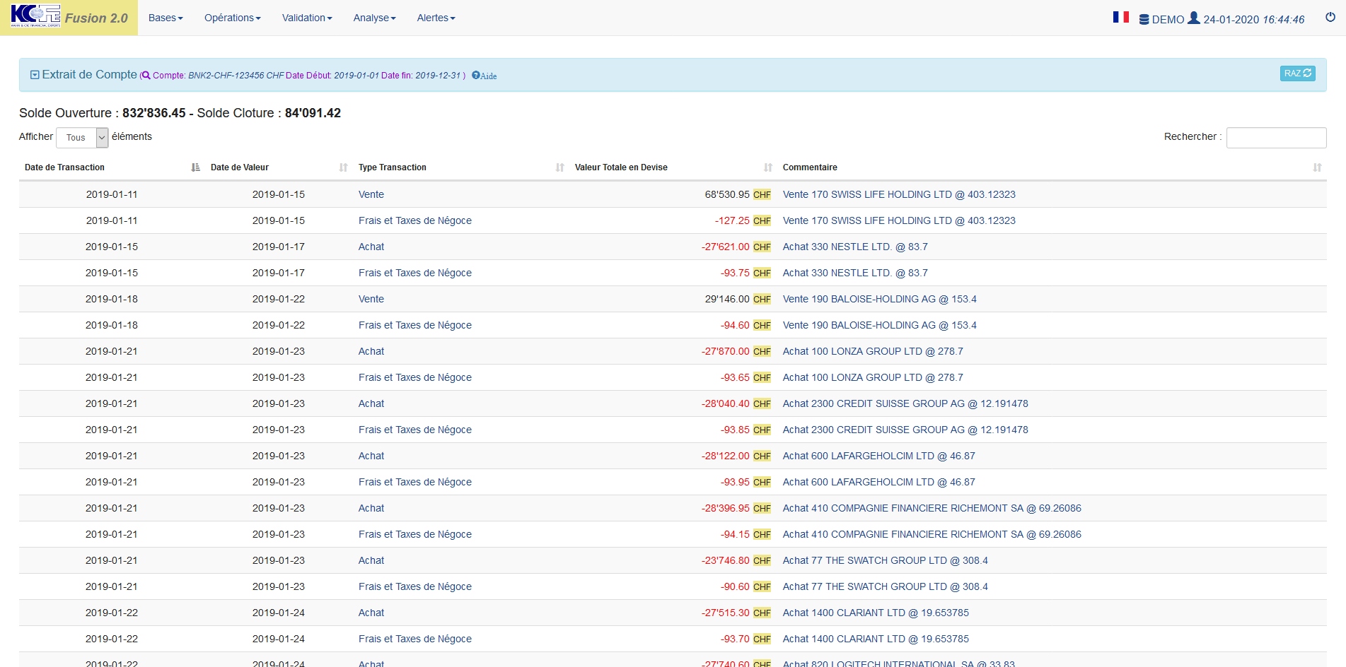Click the magnifier icon beside Compte
Viewport: 1346px width, 667px height.
146,76
